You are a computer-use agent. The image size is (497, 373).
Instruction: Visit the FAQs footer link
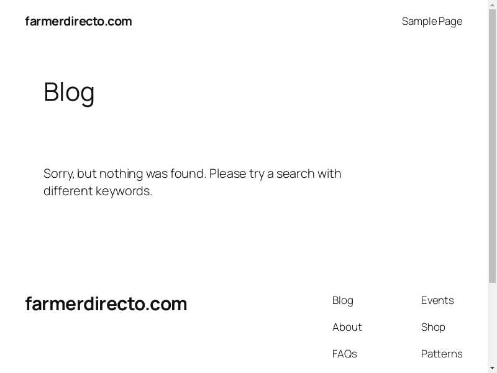tap(344, 354)
